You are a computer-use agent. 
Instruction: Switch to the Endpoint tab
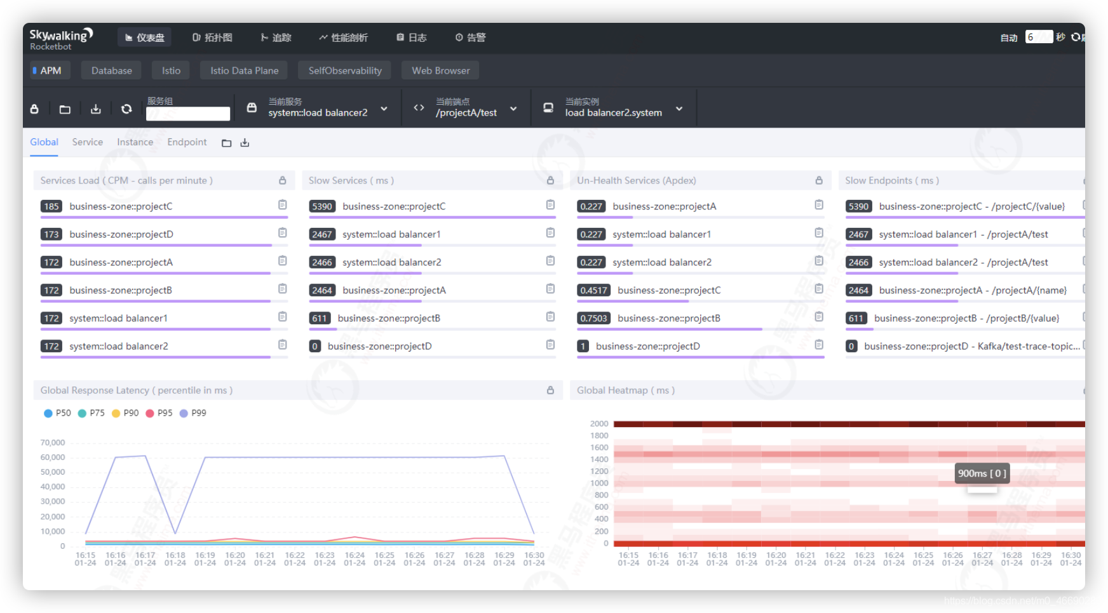[x=187, y=142]
